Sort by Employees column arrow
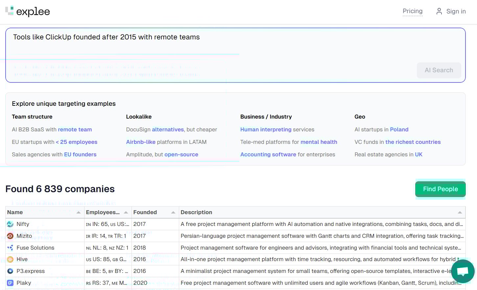477x290 pixels. (x=126, y=212)
